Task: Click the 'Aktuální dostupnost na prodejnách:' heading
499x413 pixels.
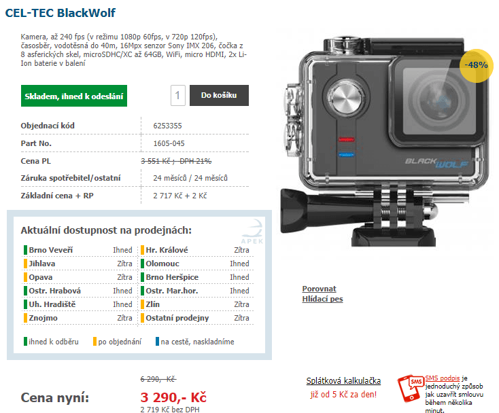Action: [x=106, y=230]
